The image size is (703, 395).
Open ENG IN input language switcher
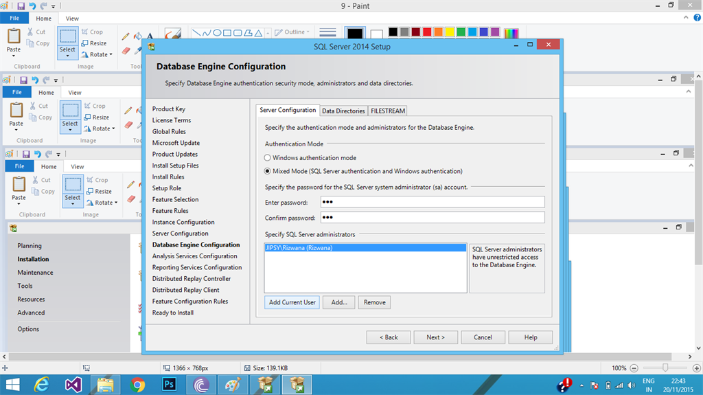(x=649, y=385)
